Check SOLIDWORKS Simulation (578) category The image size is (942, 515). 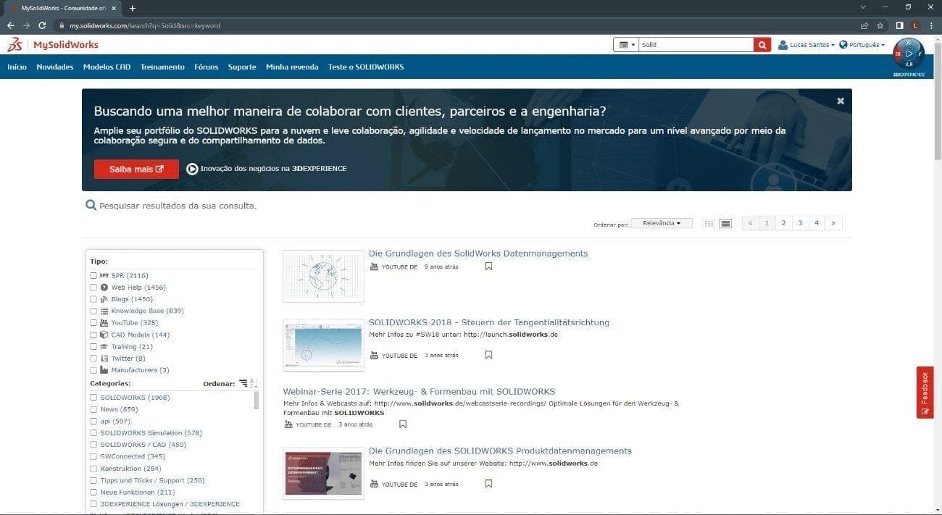point(93,433)
